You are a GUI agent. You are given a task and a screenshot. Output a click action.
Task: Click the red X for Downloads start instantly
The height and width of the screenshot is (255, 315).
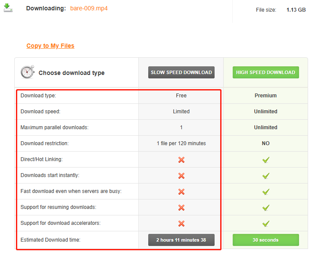tap(181, 176)
